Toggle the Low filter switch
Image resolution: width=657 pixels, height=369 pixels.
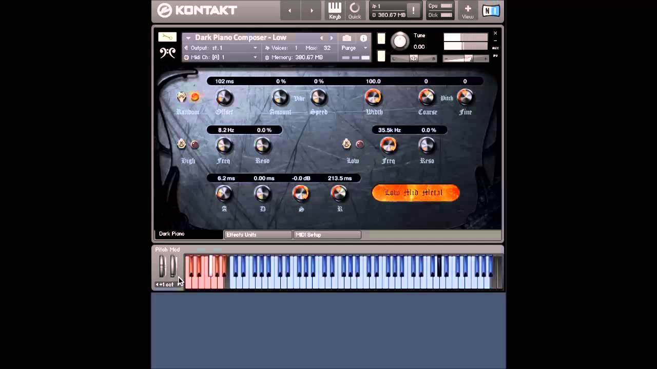(x=346, y=145)
